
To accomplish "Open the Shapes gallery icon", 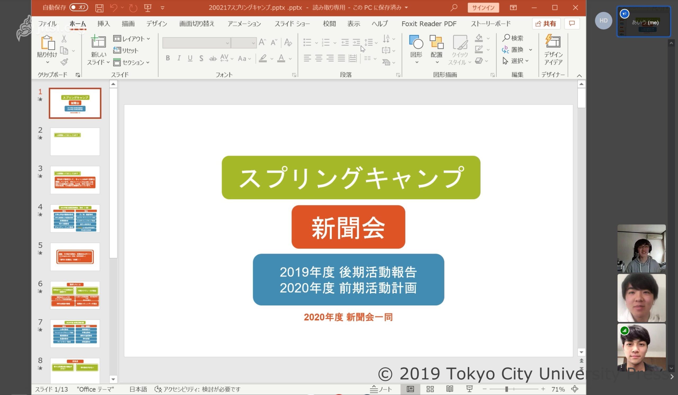I will pos(416,42).
